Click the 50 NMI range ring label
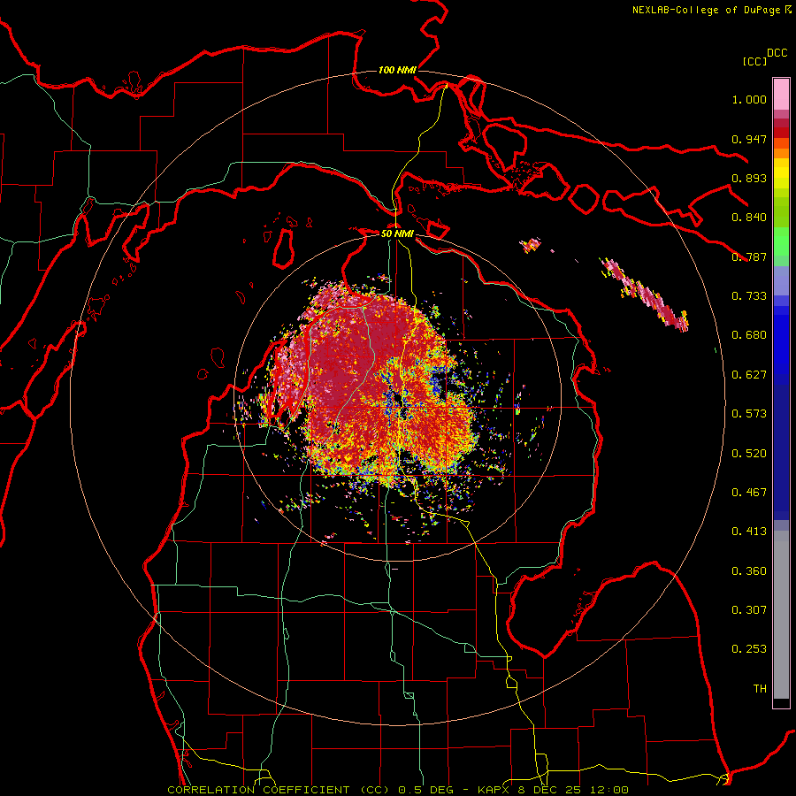Image resolution: width=796 pixels, height=796 pixels. pyautogui.click(x=397, y=233)
